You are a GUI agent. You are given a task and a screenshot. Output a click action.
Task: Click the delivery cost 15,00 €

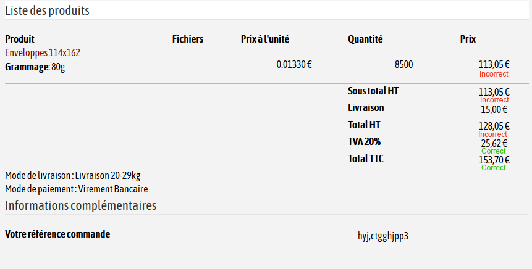(494, 109)
